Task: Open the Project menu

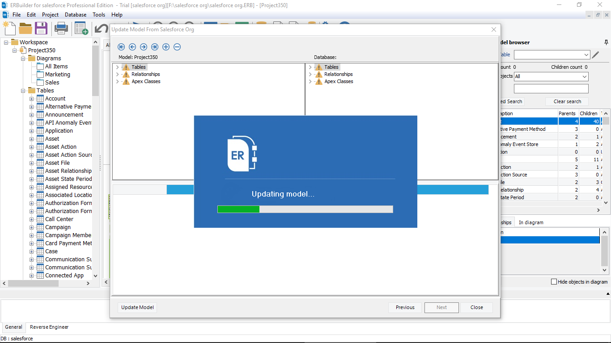Action: tap(51, 15)
